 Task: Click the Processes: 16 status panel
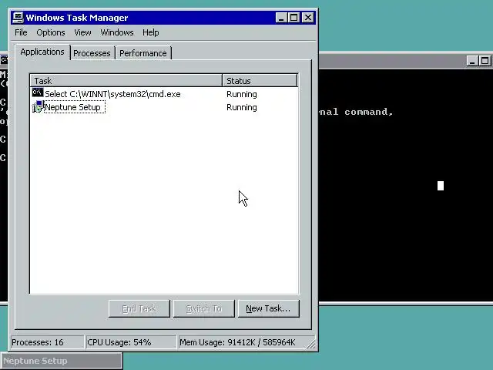[47, 342]
